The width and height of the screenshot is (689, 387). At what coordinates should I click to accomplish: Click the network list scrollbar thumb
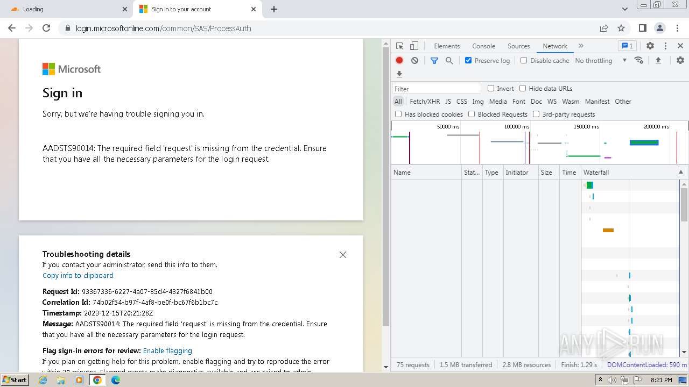pyautogui.click(x=684, y=204)
